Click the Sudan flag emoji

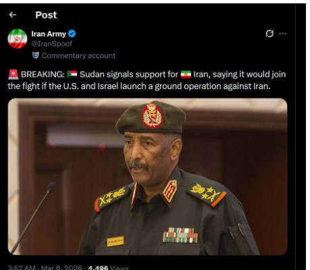pos(72,74)
